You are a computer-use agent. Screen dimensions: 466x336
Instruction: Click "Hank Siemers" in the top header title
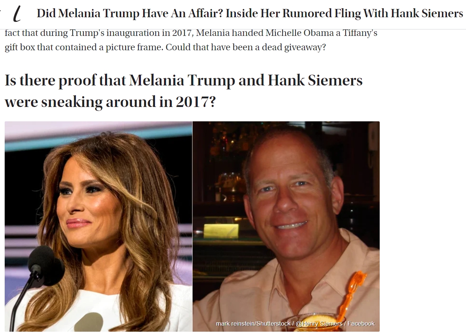(x=427, y=14)
